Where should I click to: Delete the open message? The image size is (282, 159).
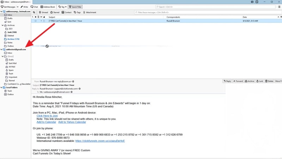coord(269,81)
